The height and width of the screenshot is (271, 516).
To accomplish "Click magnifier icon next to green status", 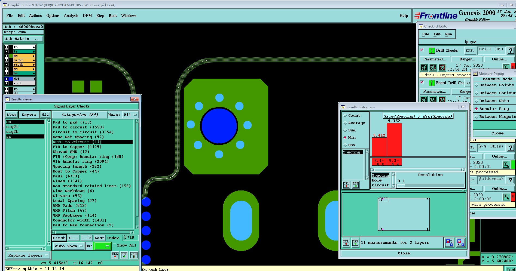I will [x=506, y=165].
